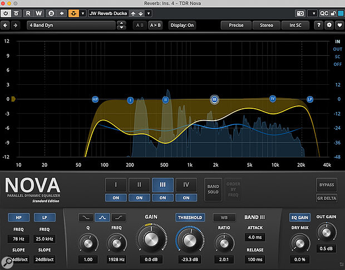Screen dimensions: 345x270
Task: Click the blue square window icon
Action: click(x=341, y=13)
